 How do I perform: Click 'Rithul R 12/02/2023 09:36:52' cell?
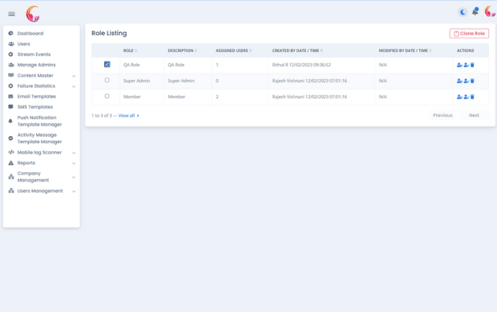(x=301, y=65)
